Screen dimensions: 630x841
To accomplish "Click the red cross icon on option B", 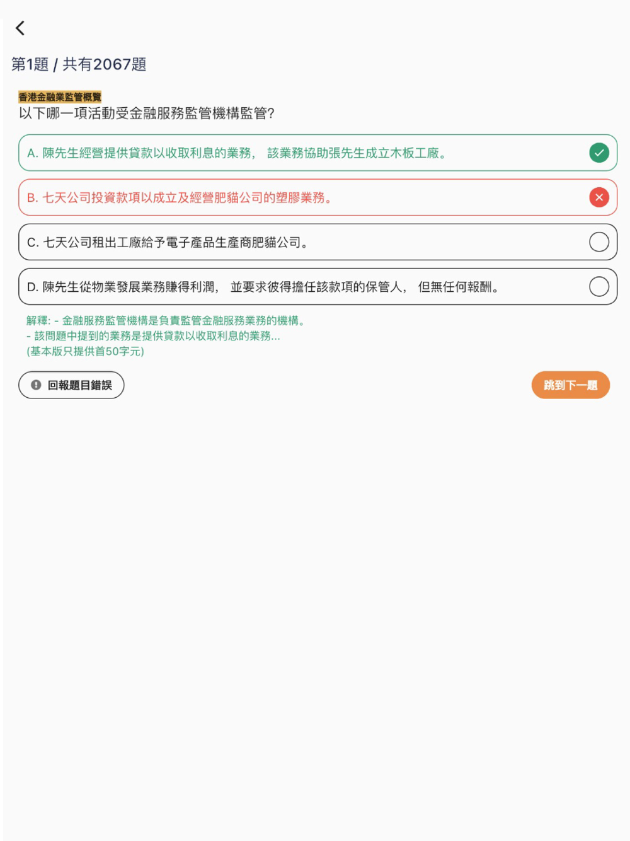I will click(598, 197).
